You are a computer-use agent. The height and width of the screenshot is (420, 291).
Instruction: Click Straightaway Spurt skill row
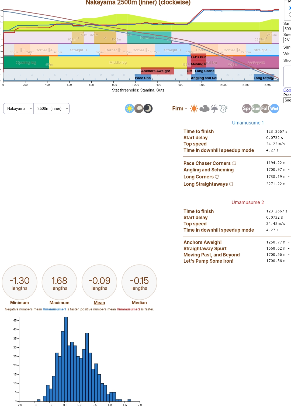click(x=237, y=249)
